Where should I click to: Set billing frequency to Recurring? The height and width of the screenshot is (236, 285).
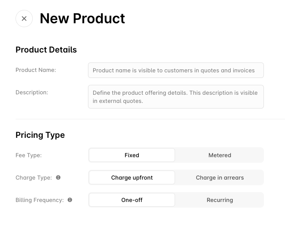219,200
